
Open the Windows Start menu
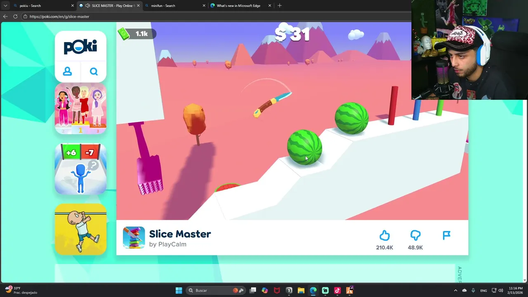(x=179, y=290)
